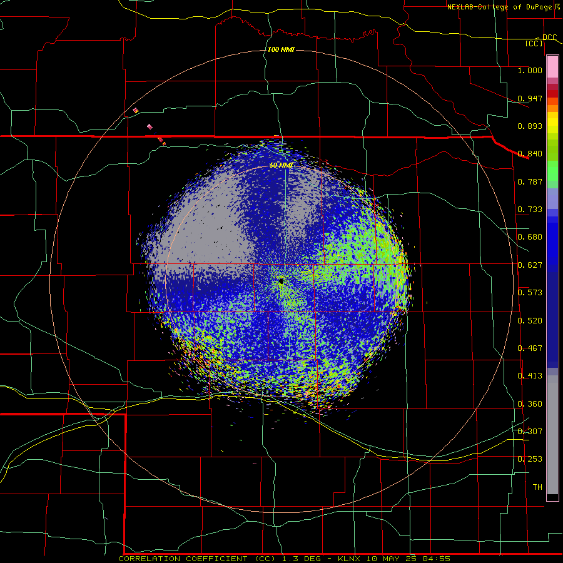This screenshot has width=563, height=563.
Task: Click the 0.840 color scale label
Action: click(x=530, y=154)
